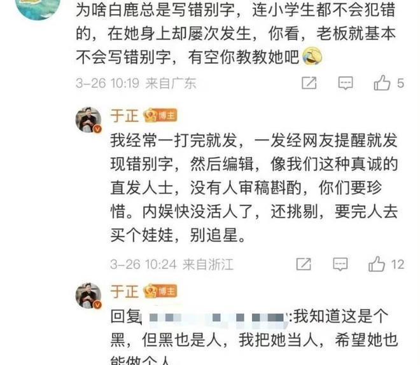Open 于正 username above 我经常一打完就发

coord(124,116)
